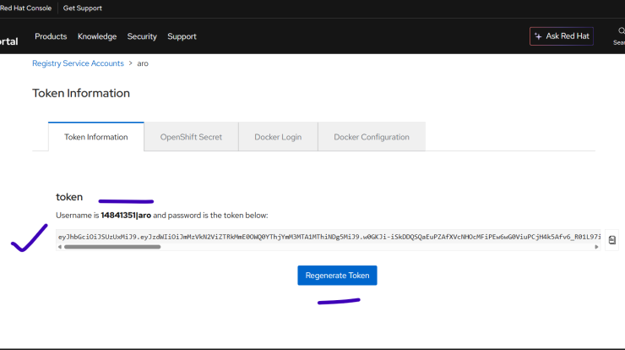Click the token box right scroll arrow

click(x=596, y=247)
